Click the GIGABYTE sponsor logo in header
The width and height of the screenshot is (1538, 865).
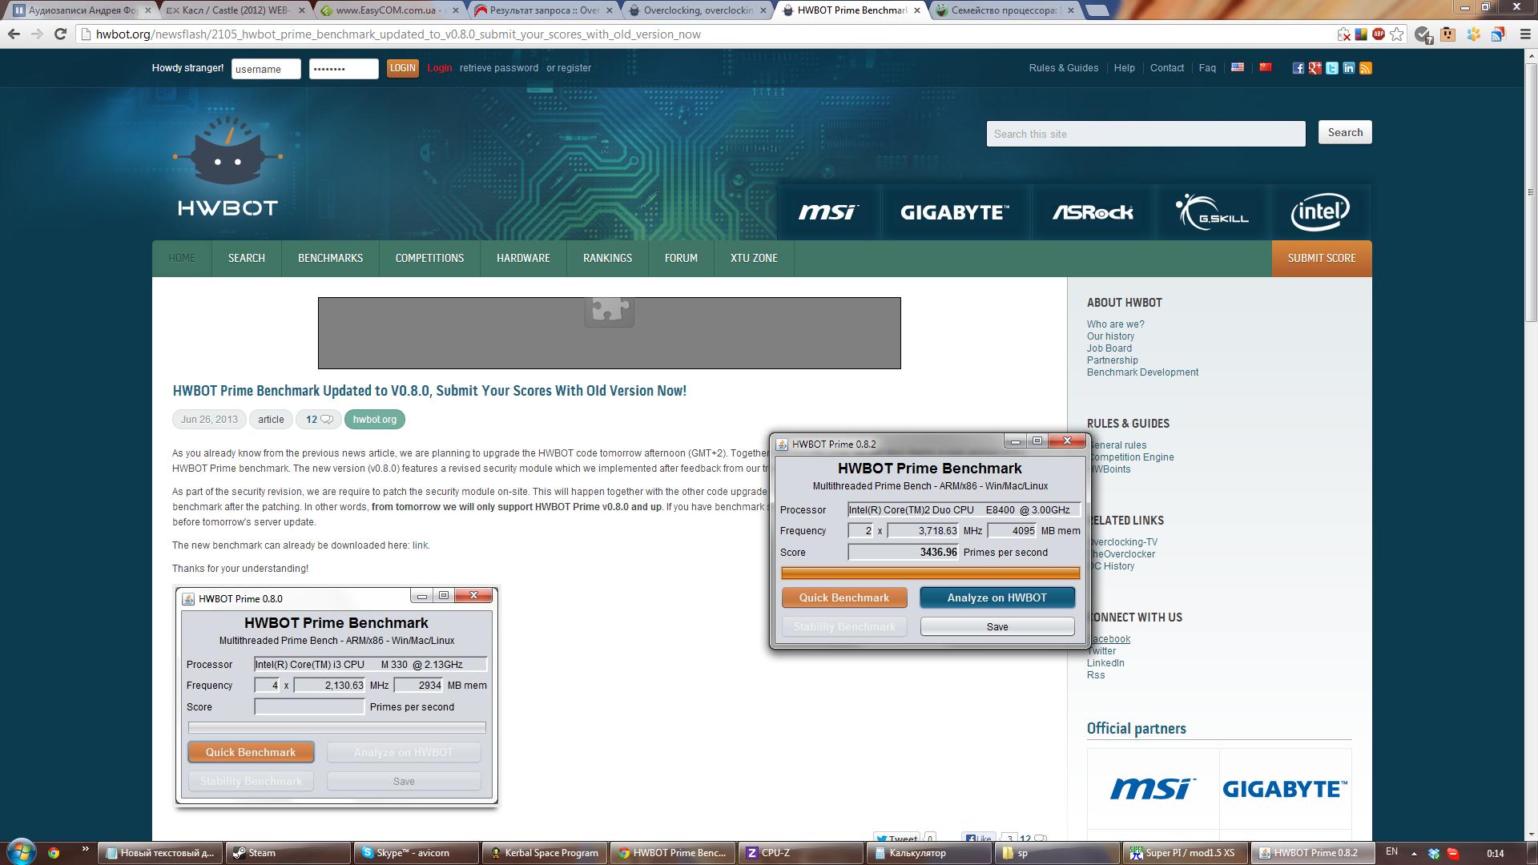coord(955,212)
